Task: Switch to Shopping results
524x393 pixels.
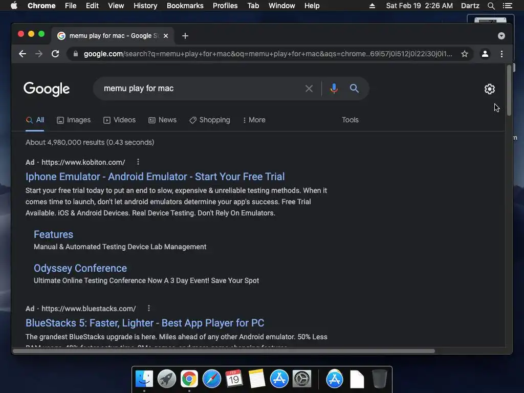Action: (x=209, y=120)
